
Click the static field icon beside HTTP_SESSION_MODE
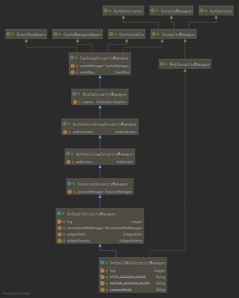coord(103,277)
